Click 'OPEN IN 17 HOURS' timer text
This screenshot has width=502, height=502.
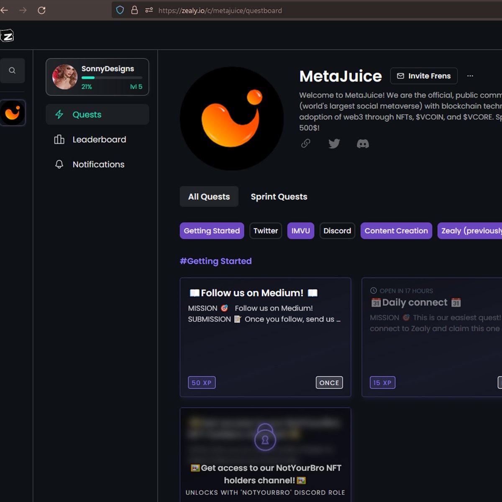coord(406,291)
